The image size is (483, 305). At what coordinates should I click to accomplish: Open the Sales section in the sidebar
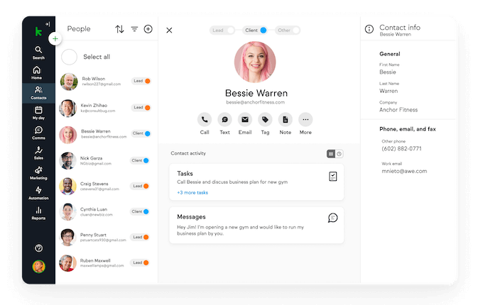click(38, 153)
